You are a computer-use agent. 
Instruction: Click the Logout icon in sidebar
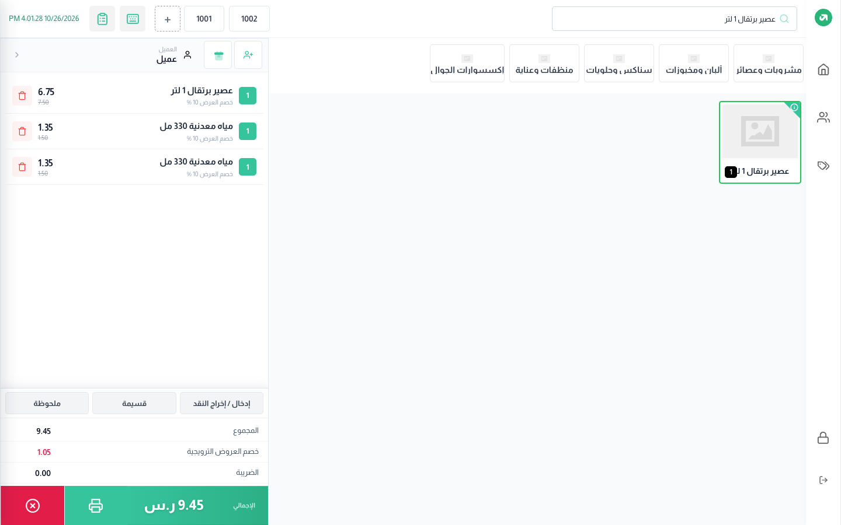pos(823,480)
